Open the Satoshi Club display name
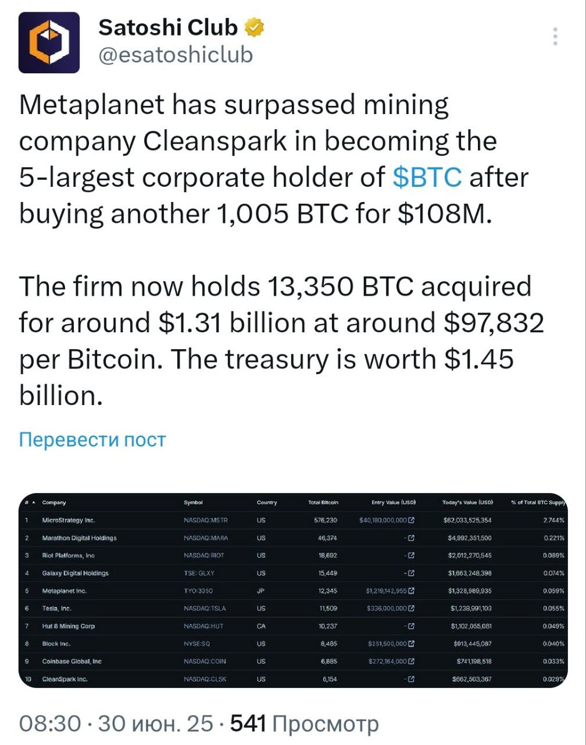This screenshot has width=586, height=745. point(168,27)
